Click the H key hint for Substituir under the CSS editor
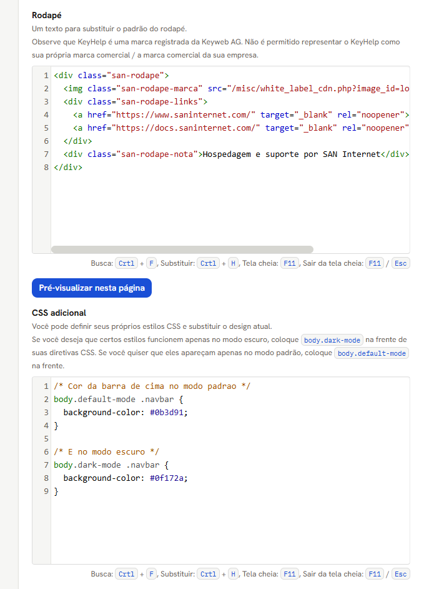 coord(233,574)
